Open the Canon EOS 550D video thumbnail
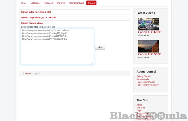 click(148, 46)
